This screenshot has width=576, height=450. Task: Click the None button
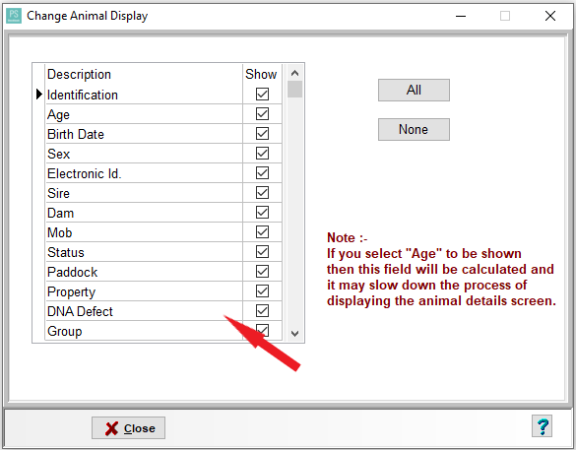click(x=414, y=129)
